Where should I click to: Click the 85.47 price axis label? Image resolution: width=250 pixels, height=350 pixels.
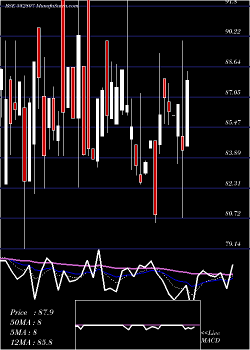[233, 122]
